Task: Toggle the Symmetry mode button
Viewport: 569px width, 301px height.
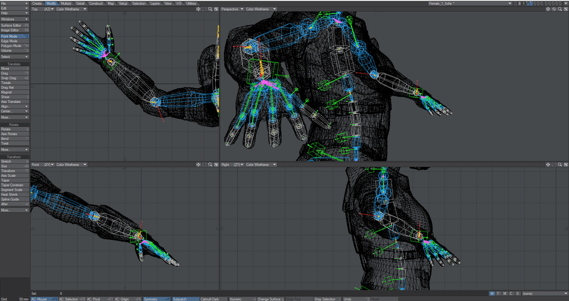Action: point(157,299)
